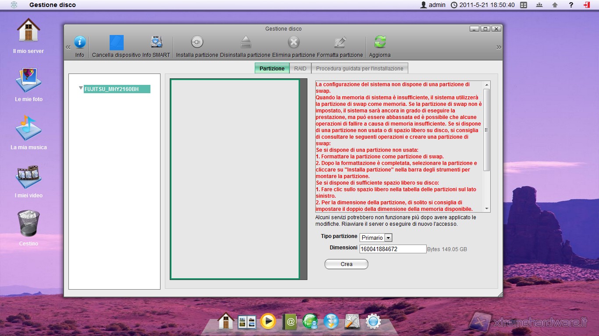Screen dimensions: 599x336
Task: Click the Installa partizione icon
Action: (x=197, y=43)
